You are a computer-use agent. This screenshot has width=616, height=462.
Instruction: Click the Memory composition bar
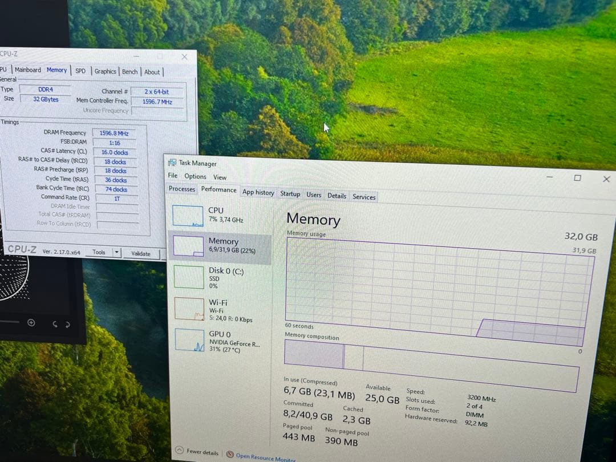click(x=431, y=363)
